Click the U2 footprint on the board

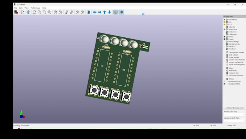[x=124, y=70]
